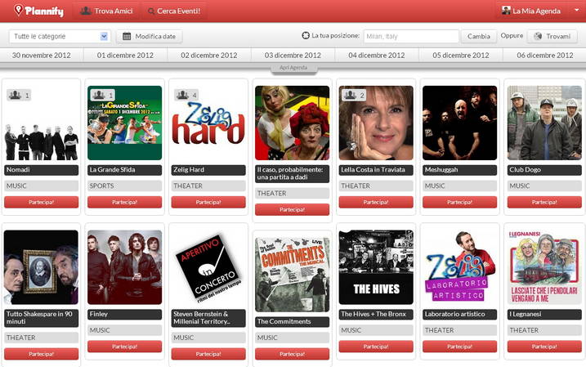Click the location target icon
This screenshot has width=586, height=367.
pos(306,35)
